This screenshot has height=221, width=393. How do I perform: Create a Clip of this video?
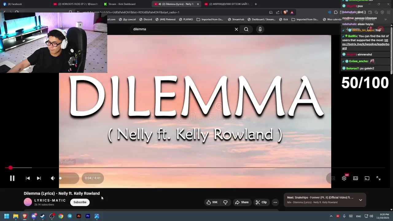261,202
